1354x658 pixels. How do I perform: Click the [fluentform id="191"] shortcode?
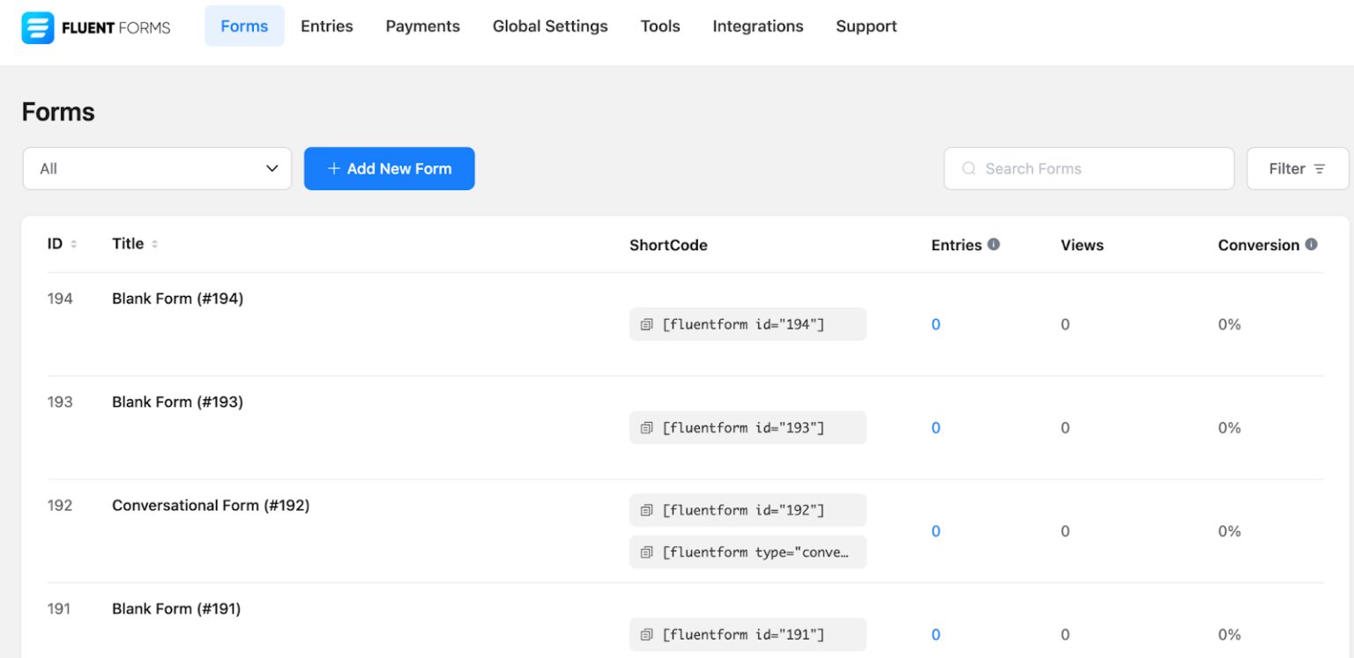click(x=748, y=634)
